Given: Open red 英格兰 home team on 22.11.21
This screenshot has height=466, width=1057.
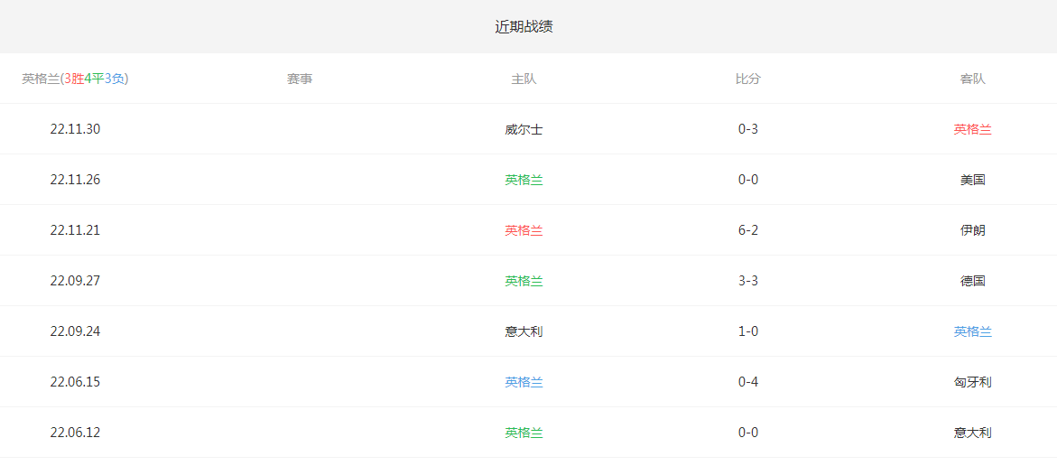Looking at the screenshot, I should tap(524, 230).
